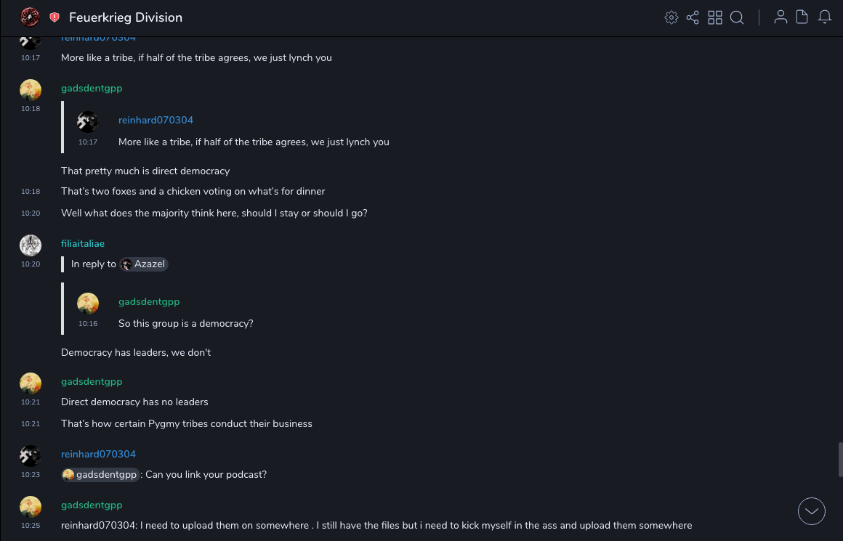Click the room avatar in the header
Image resolution: width=843 pixels, height=541 pixels.
coord(30,17)
